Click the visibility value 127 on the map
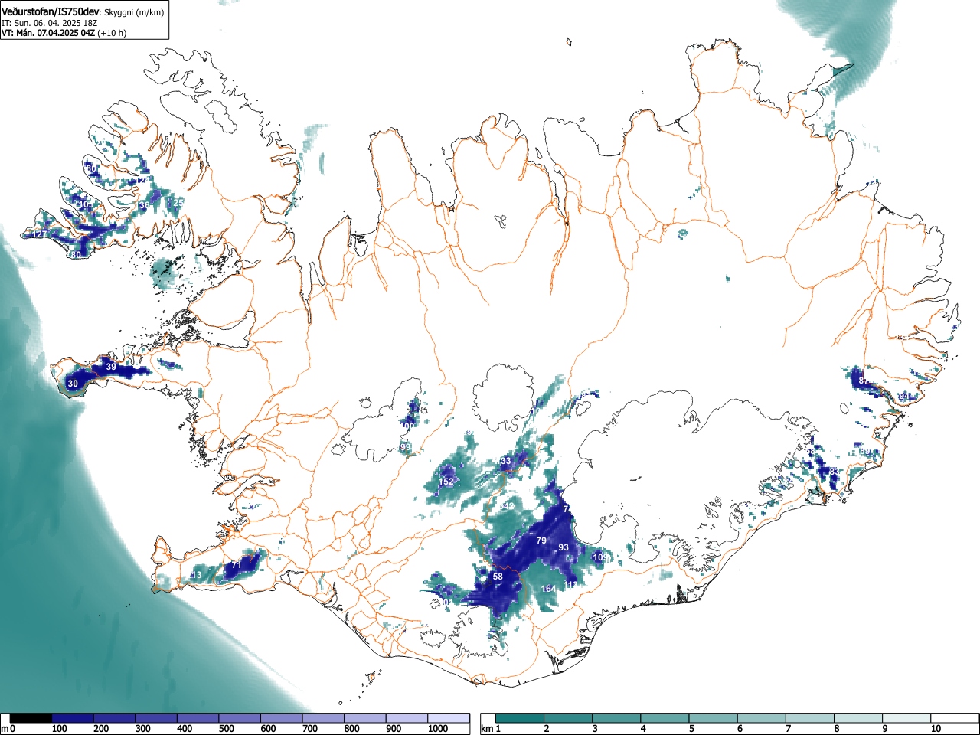This screenshot has width=980, height=735. click(39, 234)
